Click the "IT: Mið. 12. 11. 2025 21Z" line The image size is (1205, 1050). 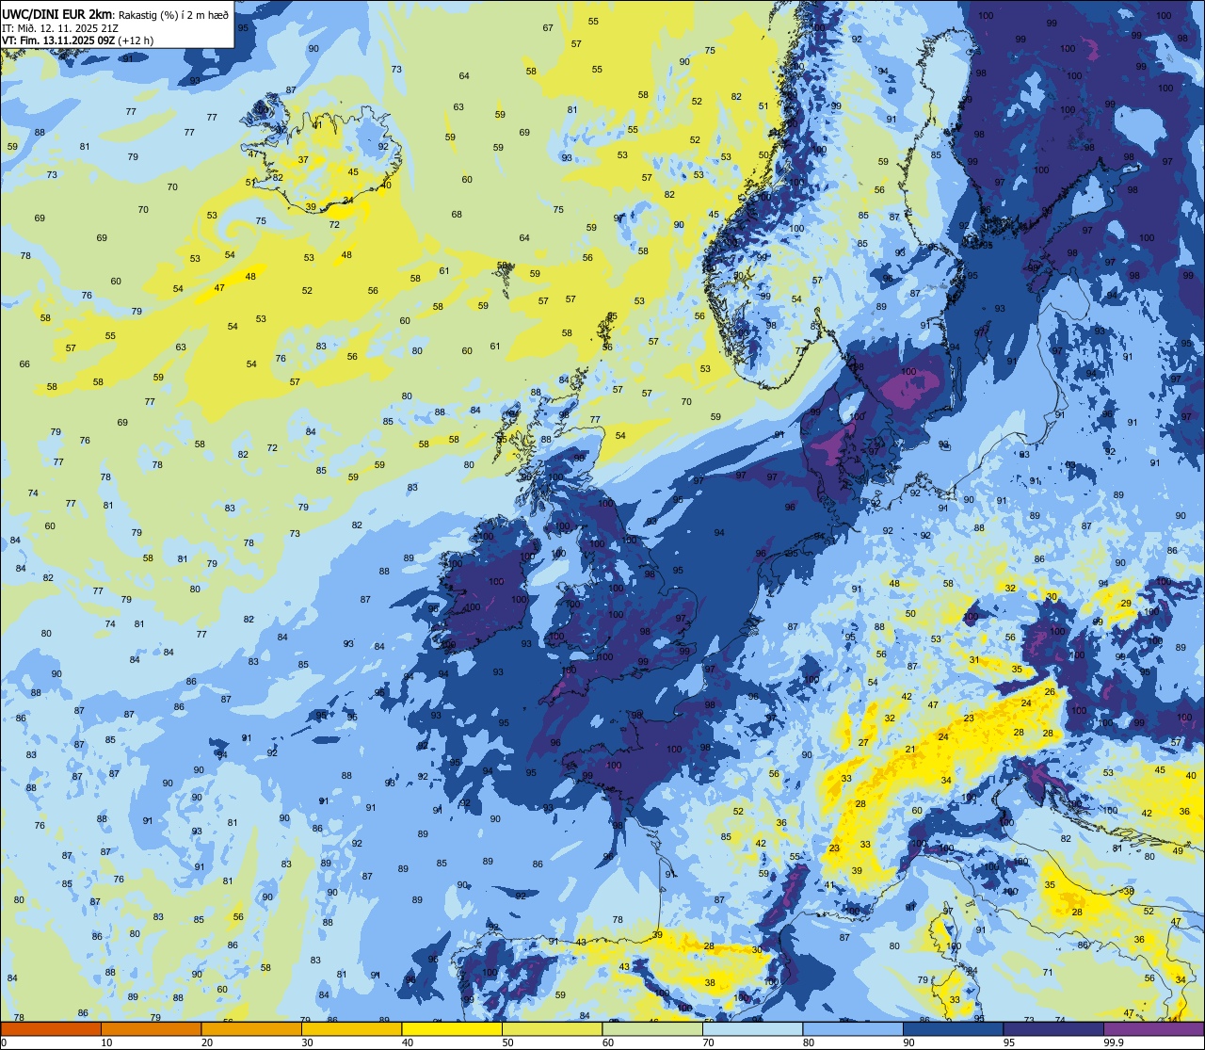60,27
